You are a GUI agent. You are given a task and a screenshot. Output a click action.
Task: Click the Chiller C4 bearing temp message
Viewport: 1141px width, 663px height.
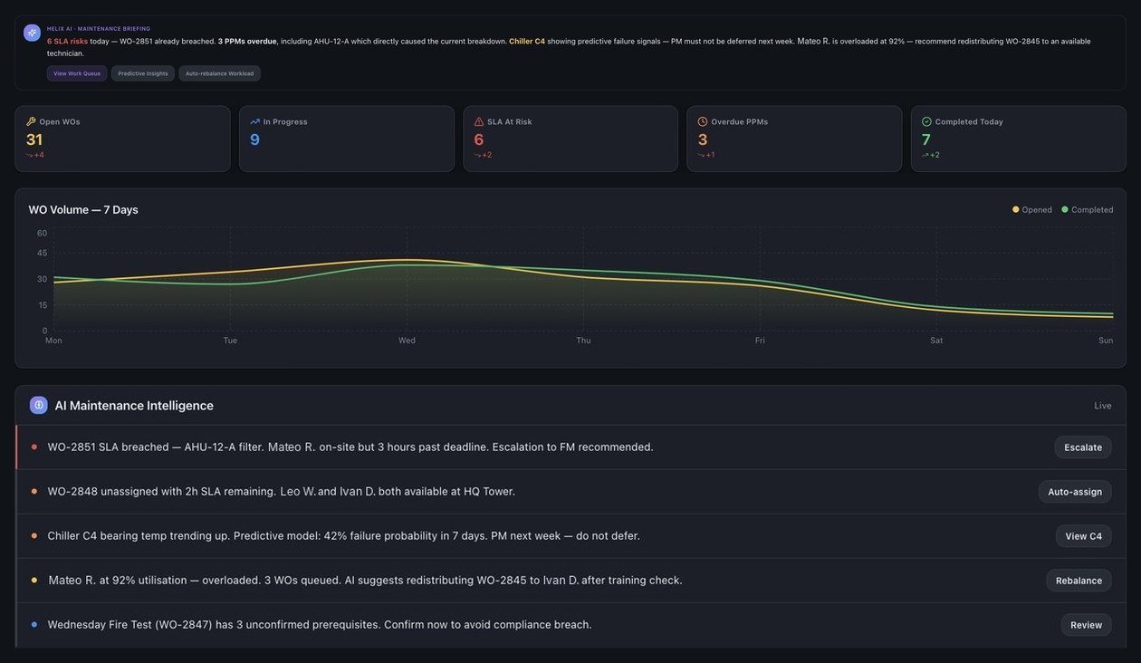pyautogui.click(x=344, y=536)
